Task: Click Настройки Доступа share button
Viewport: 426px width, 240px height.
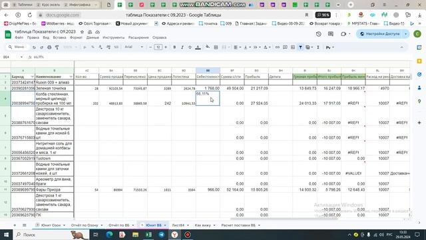Action: [x=380, y=34]
